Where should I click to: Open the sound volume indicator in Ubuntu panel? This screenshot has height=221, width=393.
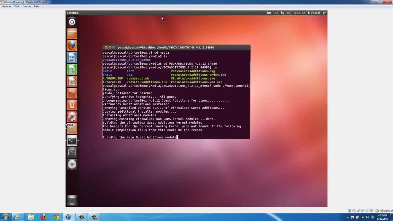288,13
